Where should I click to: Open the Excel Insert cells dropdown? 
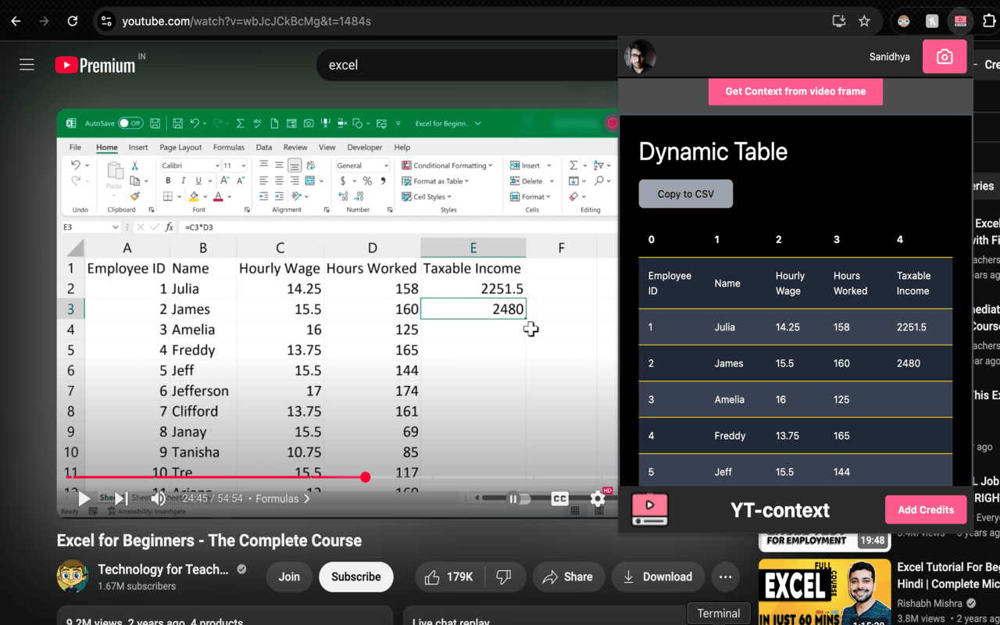pos(530,166)
